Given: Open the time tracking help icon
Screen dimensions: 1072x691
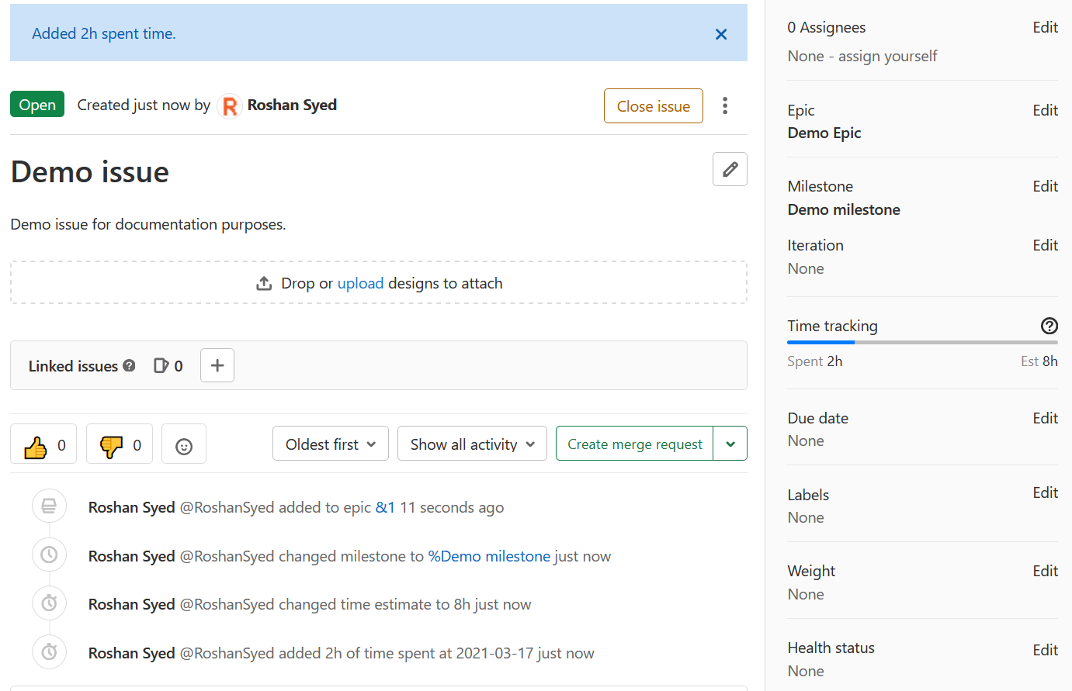Looking at the screenshot, I should (1049, 326).
